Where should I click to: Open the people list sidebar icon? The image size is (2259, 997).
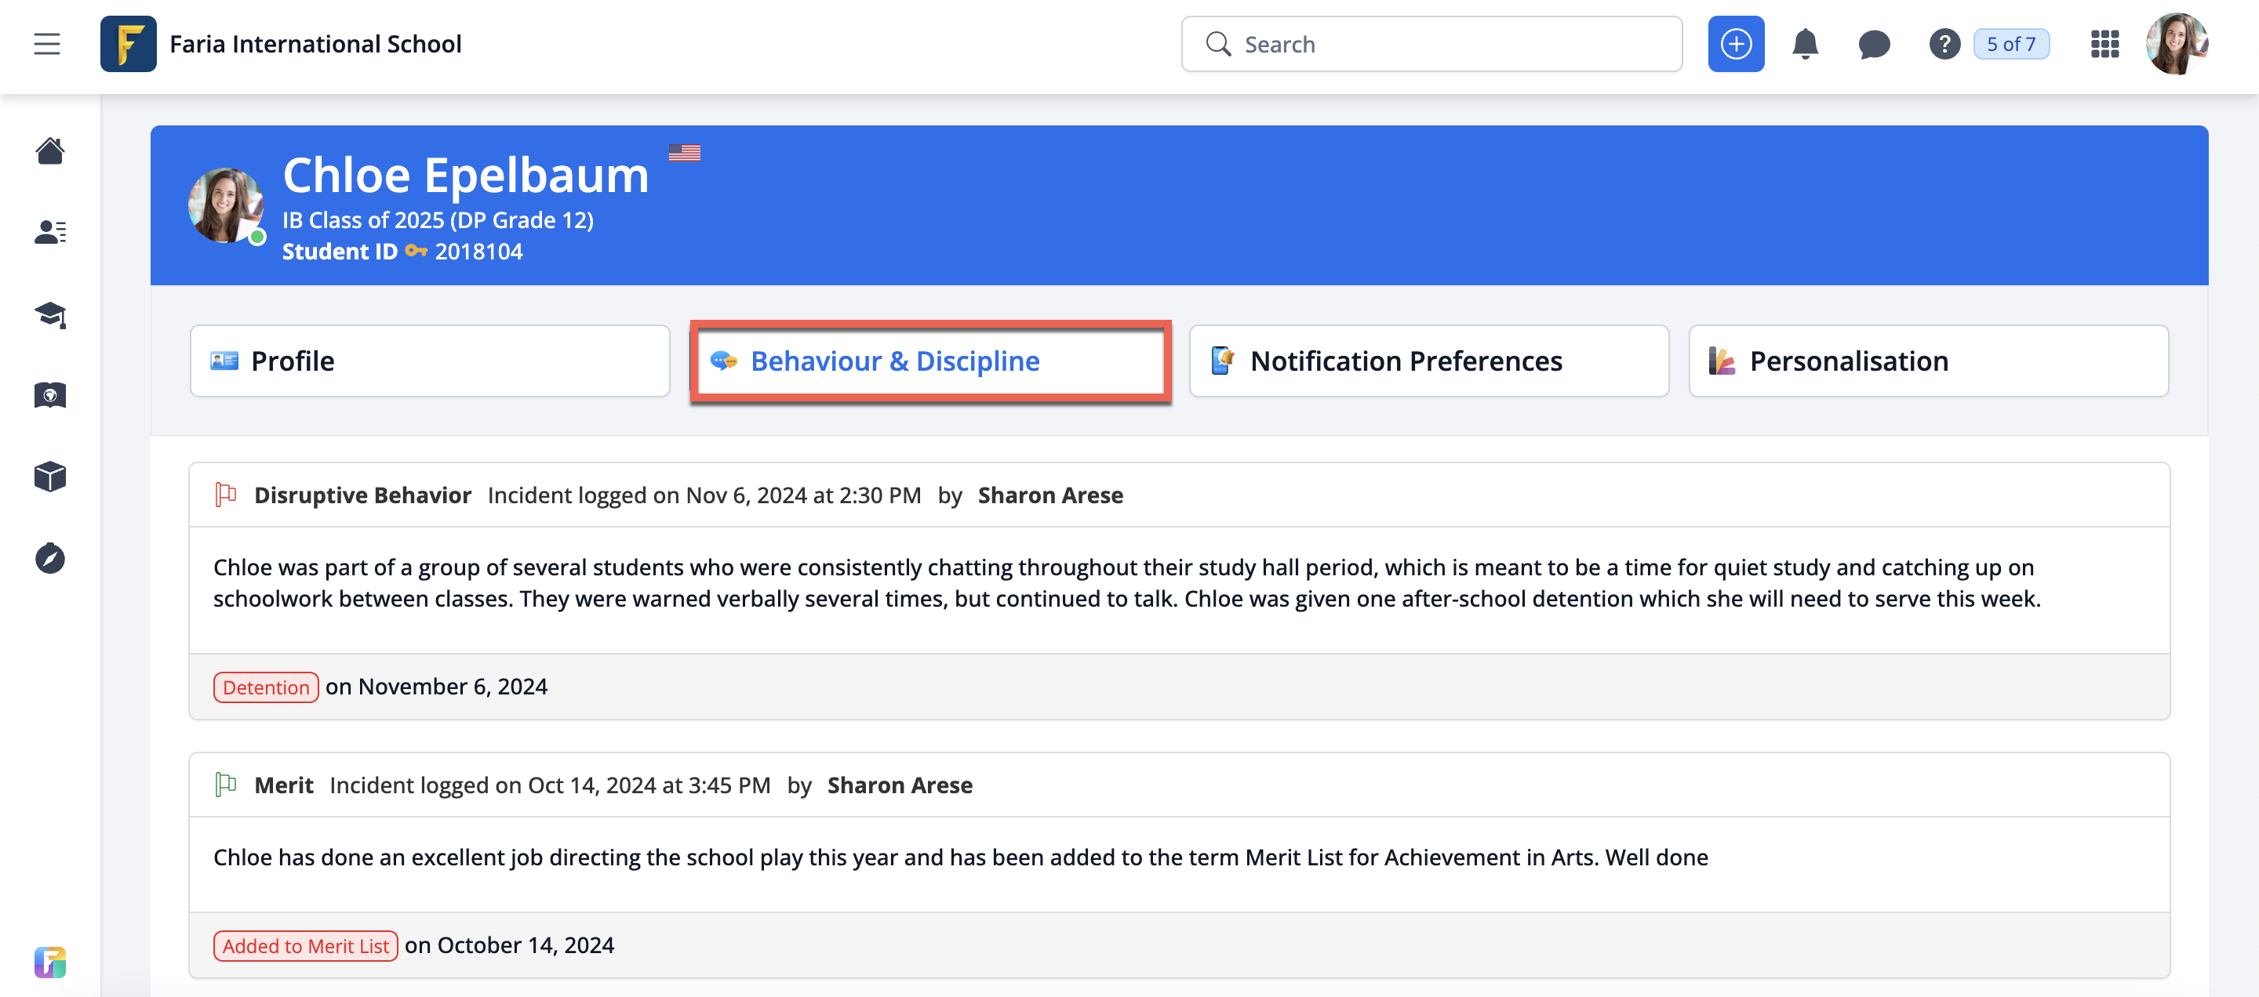pyautogui.click(x=50, y=232)
